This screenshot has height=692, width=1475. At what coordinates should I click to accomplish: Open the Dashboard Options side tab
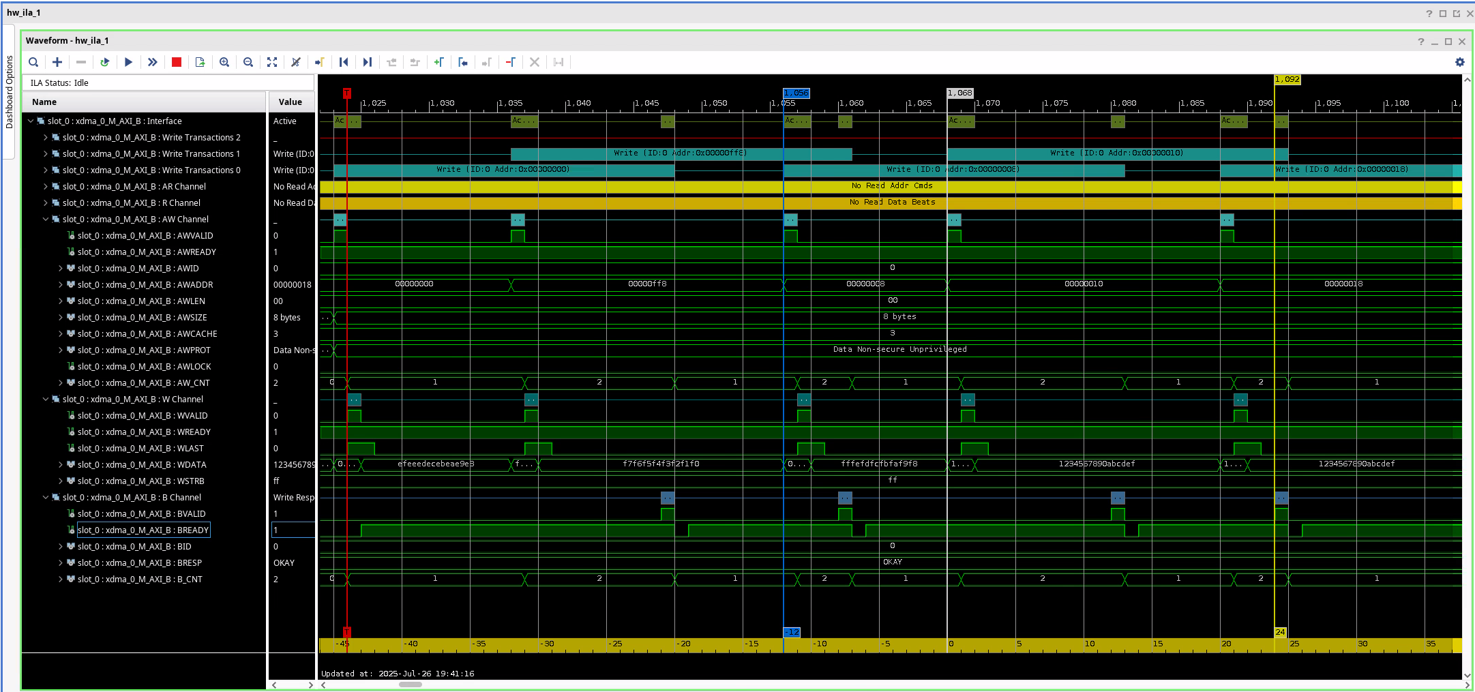coord(9,92)
